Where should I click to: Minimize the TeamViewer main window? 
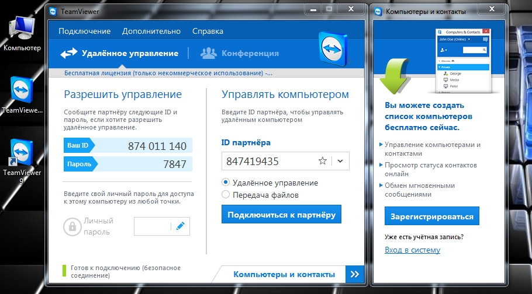point(313,9)
